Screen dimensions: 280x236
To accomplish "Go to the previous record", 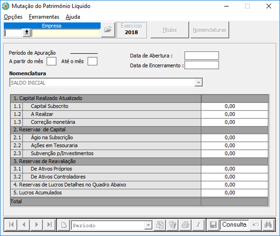I will tap(24, 225).
